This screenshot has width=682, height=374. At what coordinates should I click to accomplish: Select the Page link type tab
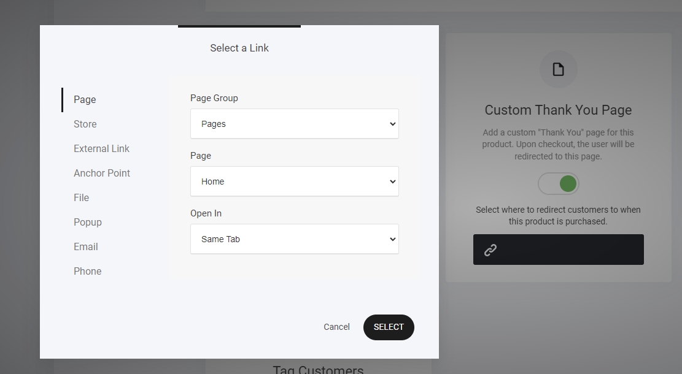[85, 99]
